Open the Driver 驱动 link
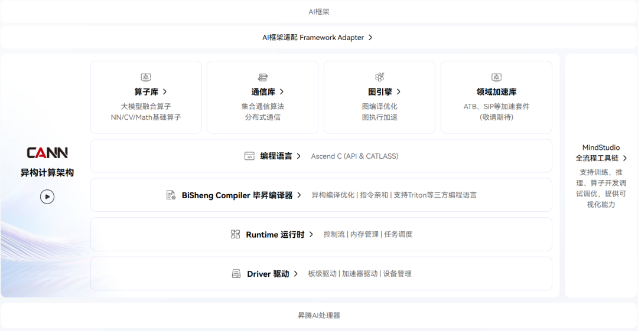Screen dimensions: 638x331 tap(268, 274)
